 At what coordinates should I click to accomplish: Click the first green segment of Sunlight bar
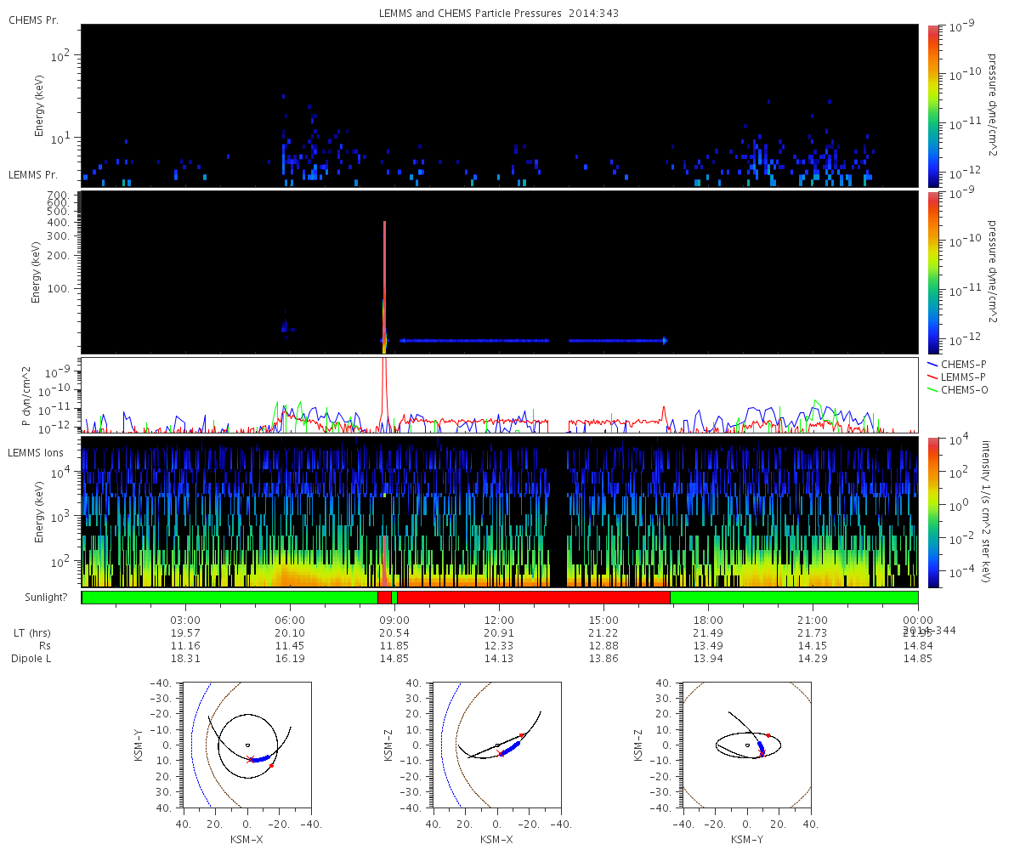click(229, 598)
